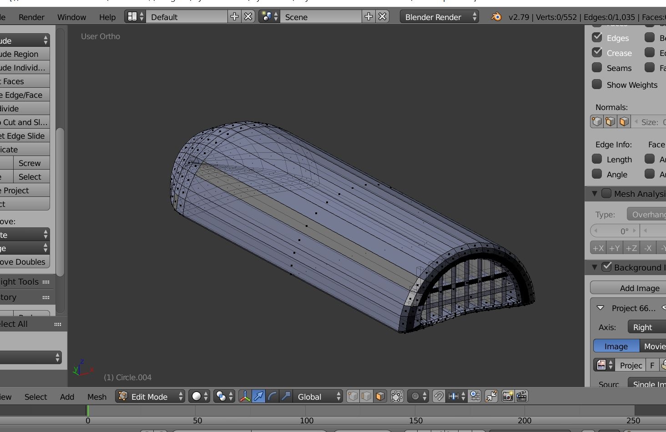The image size is (666, 432).
Task: Turn on Show Weights checkbox
Action: [x=597, y=85]
